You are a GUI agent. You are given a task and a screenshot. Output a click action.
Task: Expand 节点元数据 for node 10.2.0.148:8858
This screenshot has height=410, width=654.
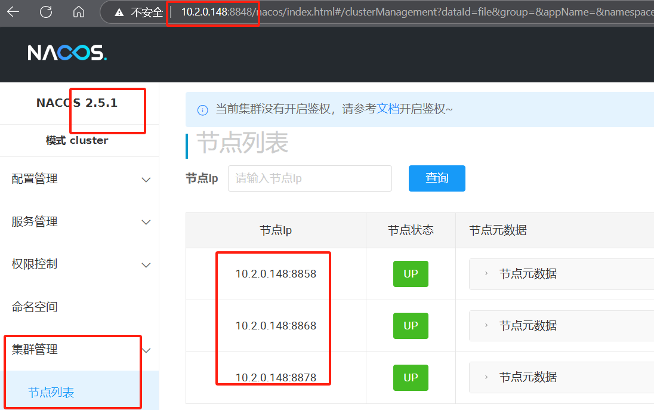coord(486,273)
